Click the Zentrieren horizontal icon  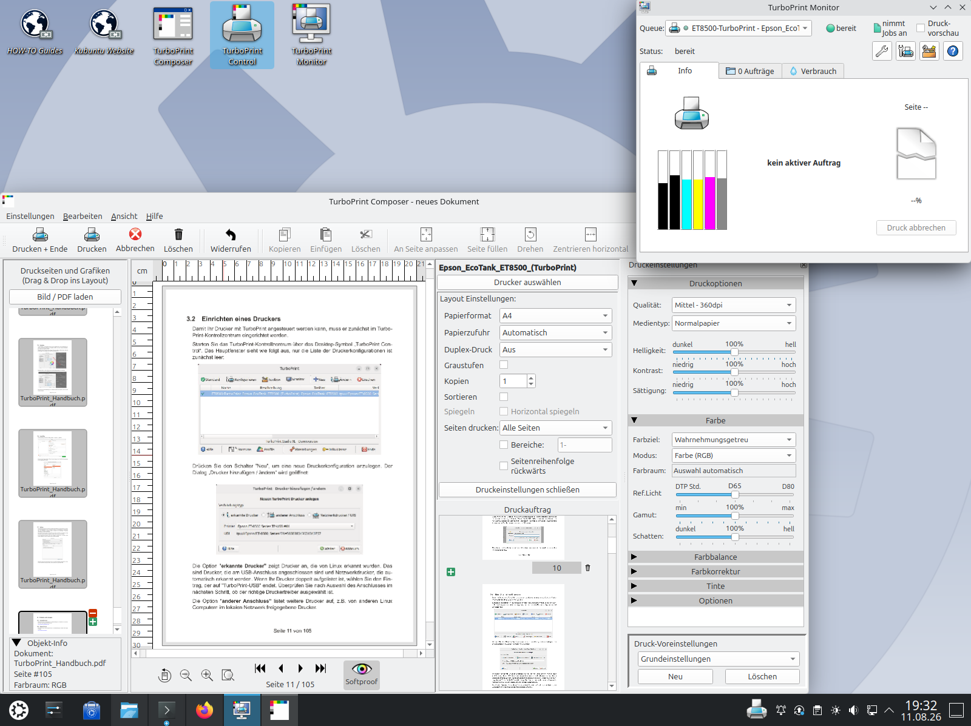[x=590, y=235]
